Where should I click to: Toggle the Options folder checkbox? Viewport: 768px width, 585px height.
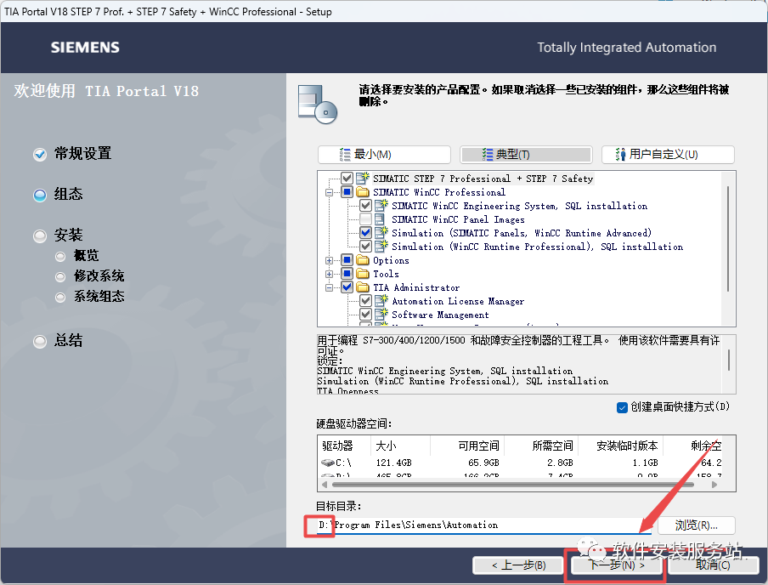tap(347, 260)
